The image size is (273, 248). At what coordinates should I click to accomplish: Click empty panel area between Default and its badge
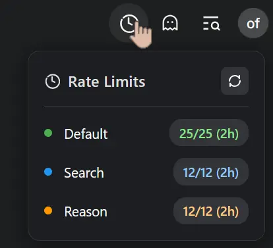[138, 134]
